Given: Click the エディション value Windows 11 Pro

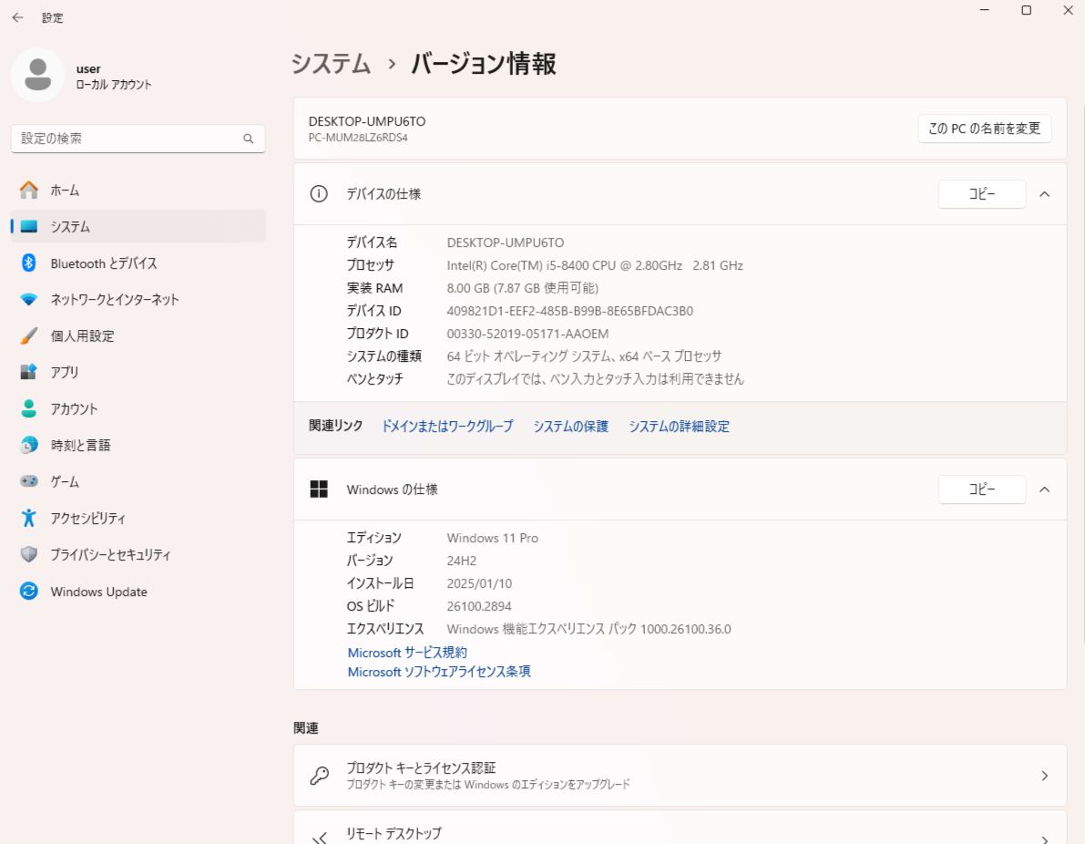Looking at the screenshot, I should (x=492, y=538).
